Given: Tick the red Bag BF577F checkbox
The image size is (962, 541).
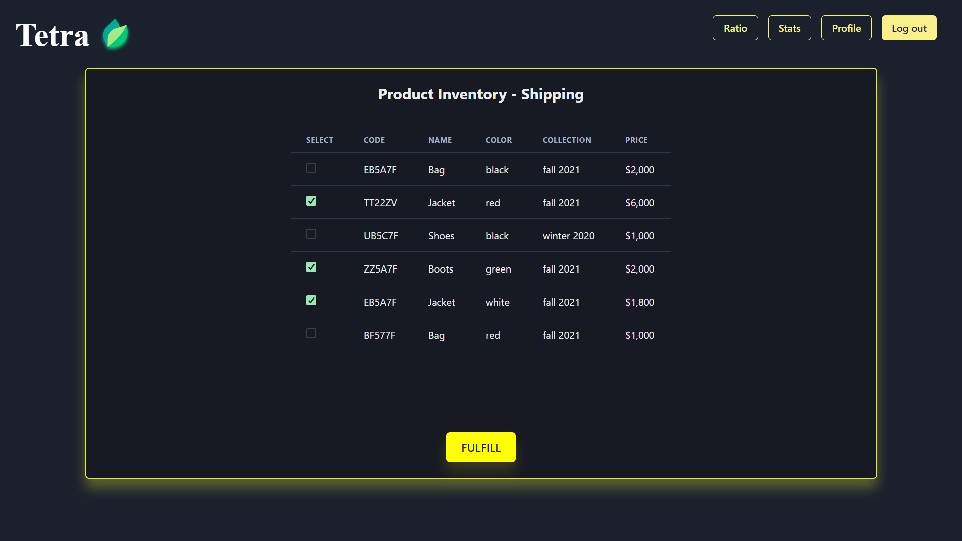Looking at the screenshot, I should 311,334.
